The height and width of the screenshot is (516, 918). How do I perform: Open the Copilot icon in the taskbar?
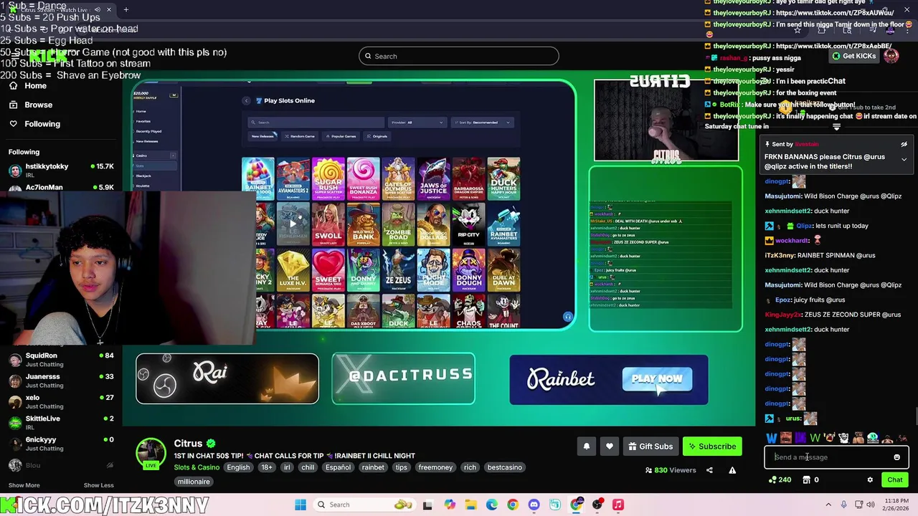tap(450, 505)
